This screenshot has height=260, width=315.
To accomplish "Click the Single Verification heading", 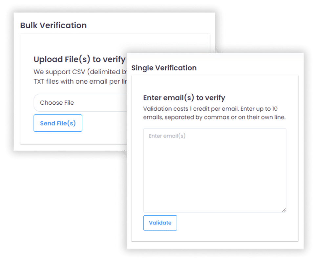I will click(164, 68).
